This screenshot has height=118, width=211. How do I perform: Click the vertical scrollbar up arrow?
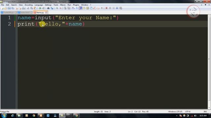(x=209, y=16)
